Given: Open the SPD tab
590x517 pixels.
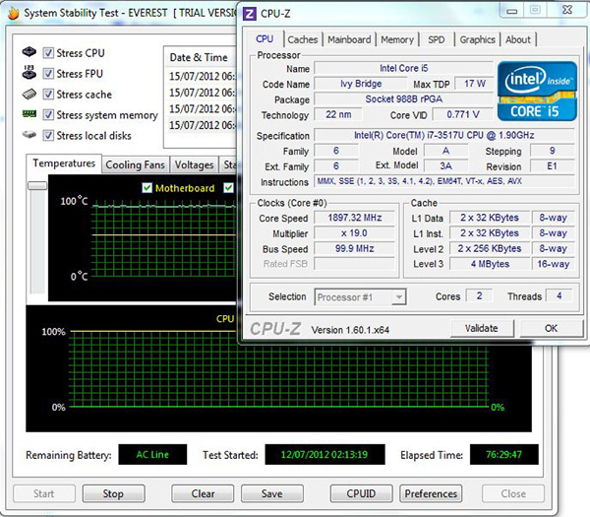Looking at the screenshot, I should coord(436,39).
